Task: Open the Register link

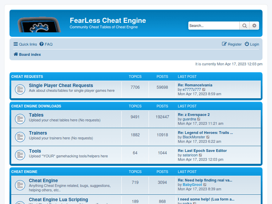Action: 232,44
